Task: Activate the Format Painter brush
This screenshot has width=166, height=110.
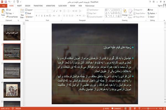Action: 12,17
